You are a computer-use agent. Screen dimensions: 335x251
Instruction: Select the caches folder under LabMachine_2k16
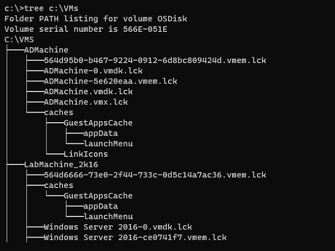[59, 185]
